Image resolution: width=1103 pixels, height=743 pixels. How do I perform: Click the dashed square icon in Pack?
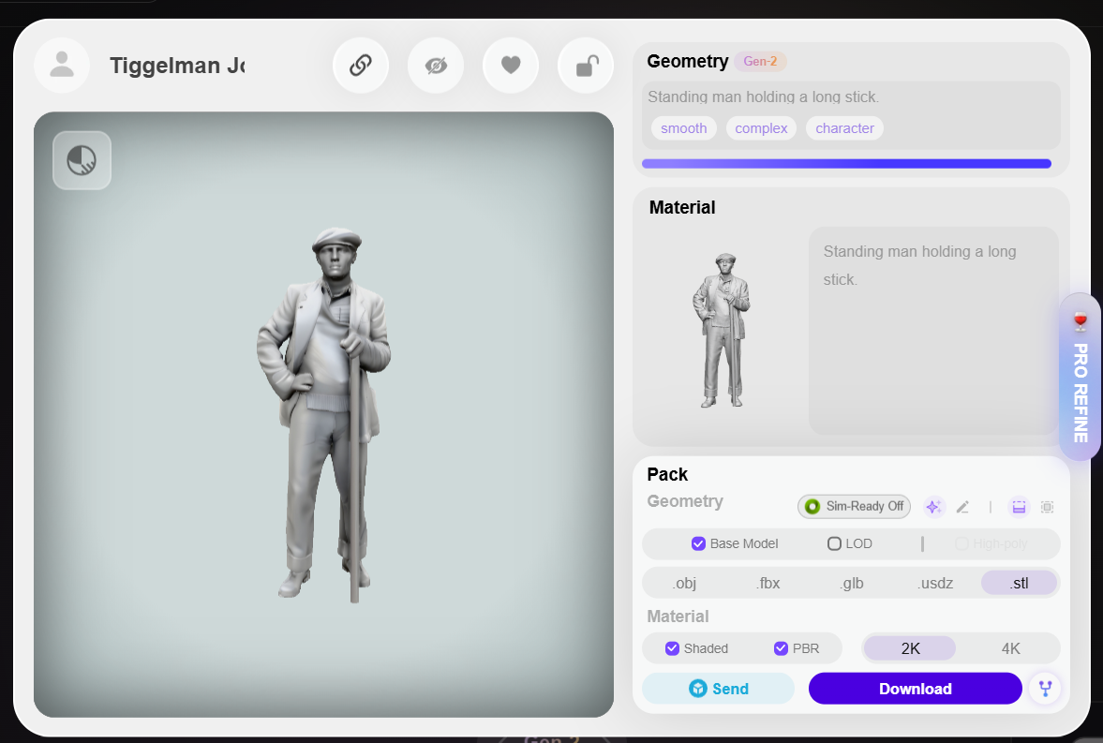[1047, 507]
